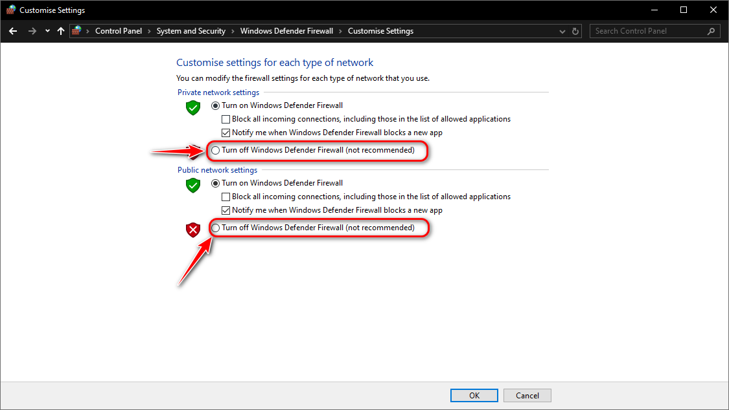Navigate to System and Security breadcrumb

click(191, 30)
